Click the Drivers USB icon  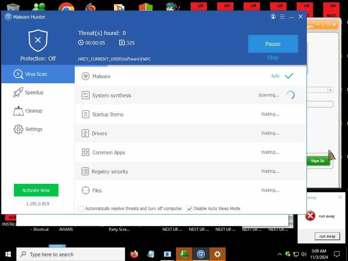pos(85,133)
